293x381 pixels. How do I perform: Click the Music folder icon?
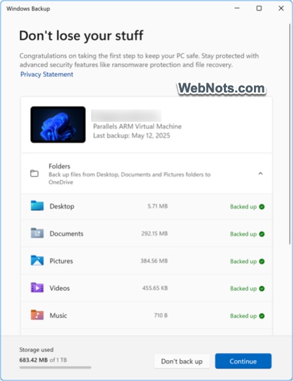[37, 315]
